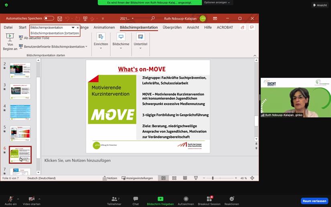The image size is (331, 207).
Task: Click the green user avatar of Ruth Ndouop-Kalajian
Action: [203, 18]
